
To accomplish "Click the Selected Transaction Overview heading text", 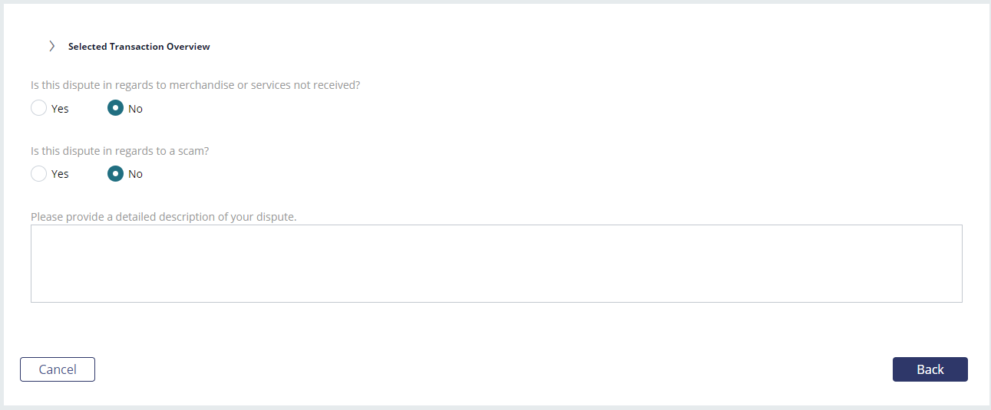I will [139, 47].
